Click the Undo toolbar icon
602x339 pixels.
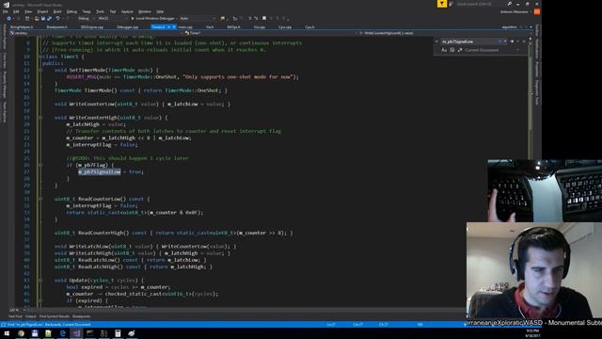pos(57,19)
